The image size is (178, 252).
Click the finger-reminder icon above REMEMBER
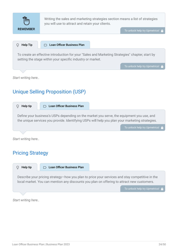[26, 21]
